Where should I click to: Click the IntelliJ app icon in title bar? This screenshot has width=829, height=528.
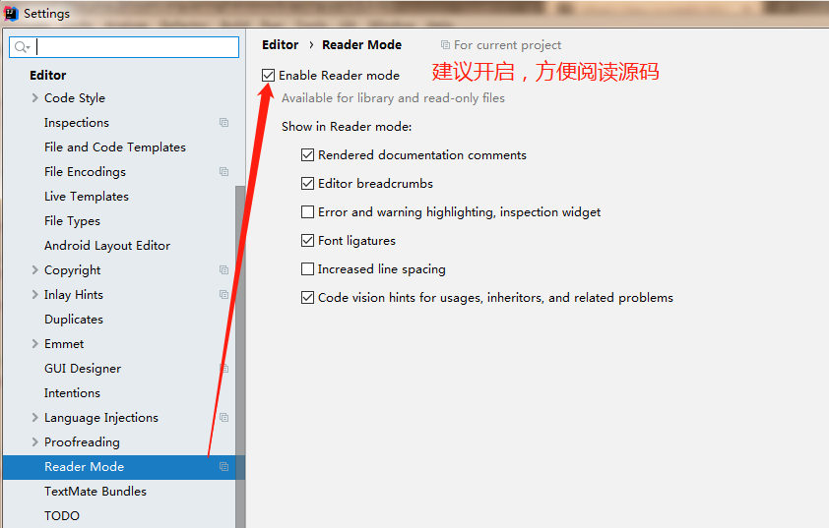point(11,14)
